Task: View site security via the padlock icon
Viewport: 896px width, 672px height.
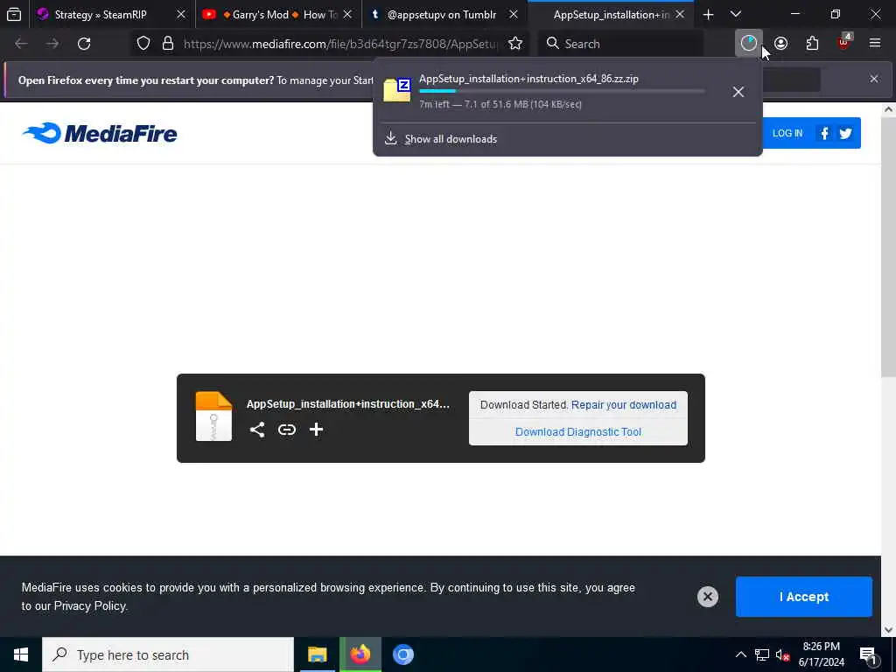Action: coord(167,44)
